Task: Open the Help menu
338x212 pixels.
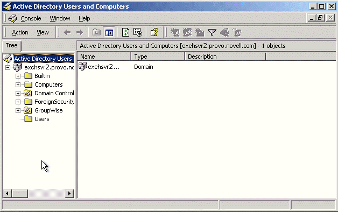Action: (84, 18)
